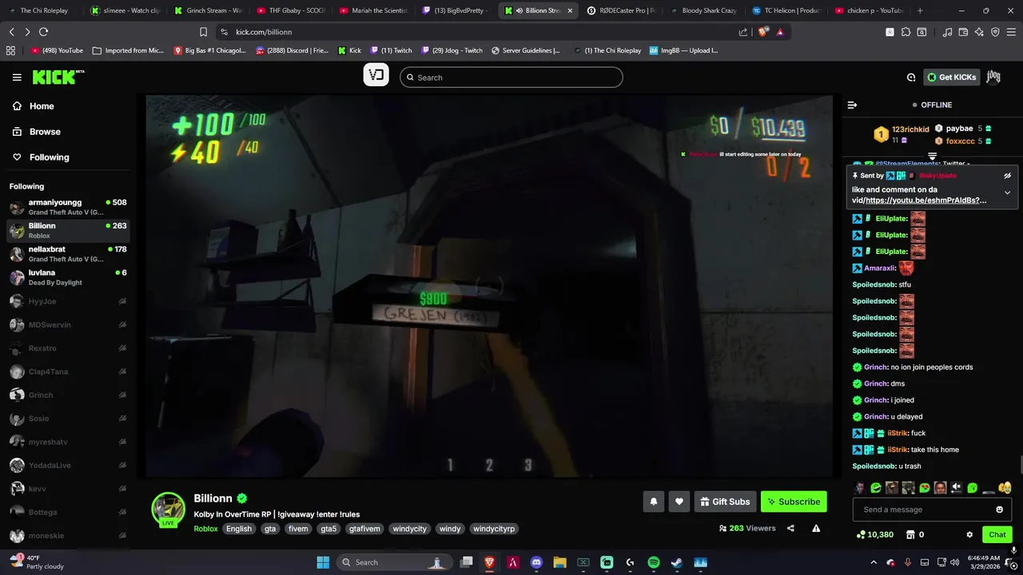Open the browser extensions puzzle icon

click(906, 32)
